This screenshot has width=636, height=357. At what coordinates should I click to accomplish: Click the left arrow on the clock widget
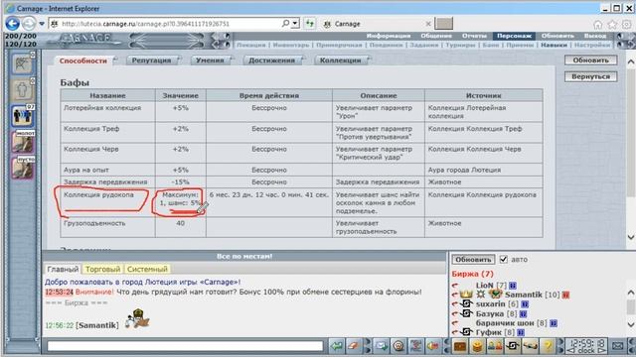pos(570,350)
